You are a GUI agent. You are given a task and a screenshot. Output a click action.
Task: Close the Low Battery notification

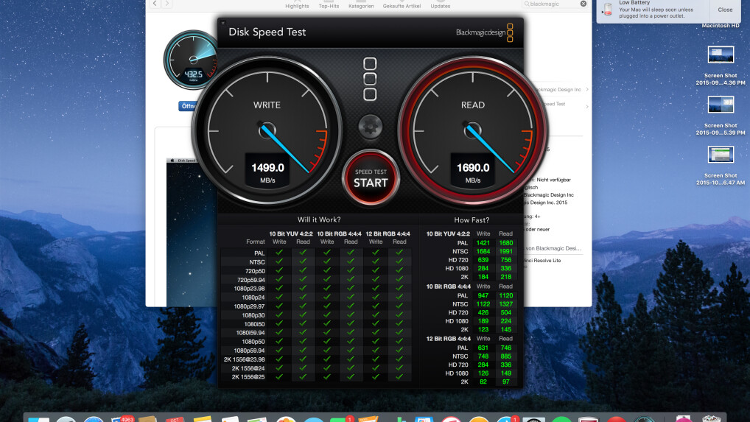click(x=725, y=10)
